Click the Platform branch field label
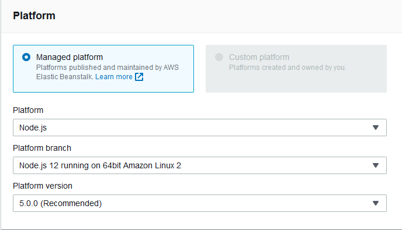Viewport: 402px width, 230px height. pyautogui.click(x=42, y=148)
